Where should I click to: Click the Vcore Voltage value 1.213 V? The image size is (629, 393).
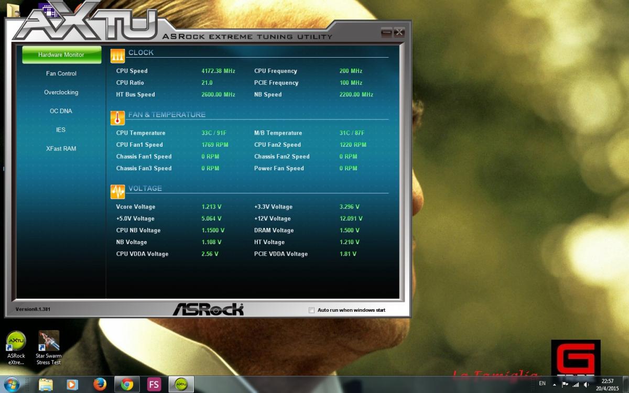[211, 207]
